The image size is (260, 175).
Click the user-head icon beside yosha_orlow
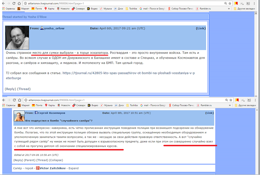[x=42, y=28]
